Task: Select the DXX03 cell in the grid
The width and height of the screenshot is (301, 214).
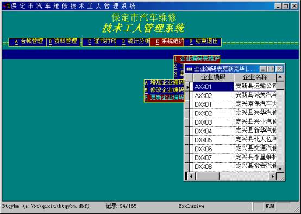Action: [214, 122]
